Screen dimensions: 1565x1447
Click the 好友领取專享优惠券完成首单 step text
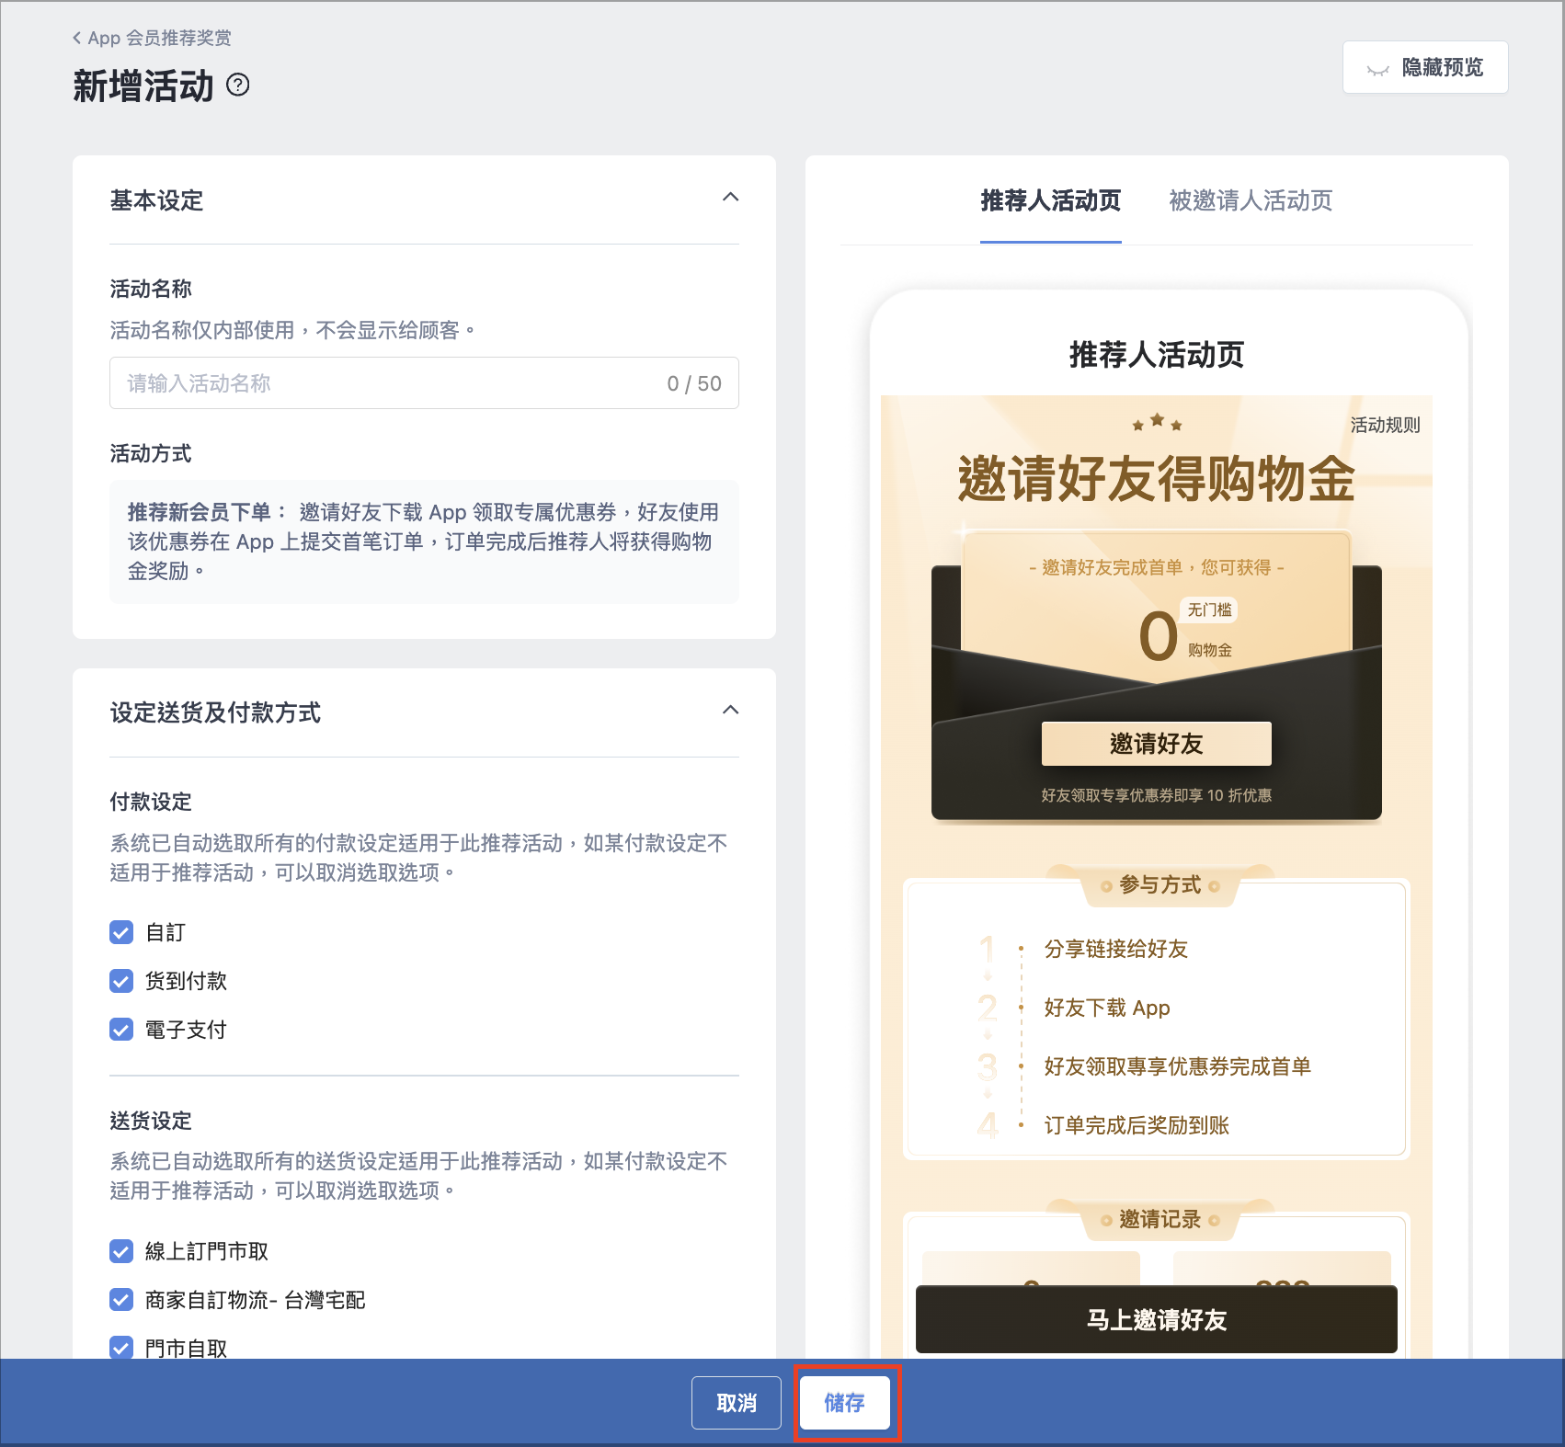[1178, 1066]
